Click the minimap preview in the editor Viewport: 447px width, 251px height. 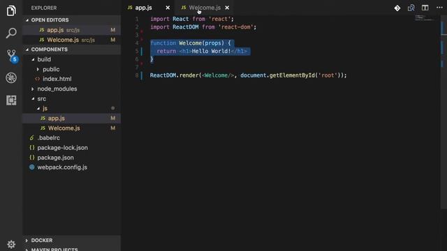click(425, 17)
